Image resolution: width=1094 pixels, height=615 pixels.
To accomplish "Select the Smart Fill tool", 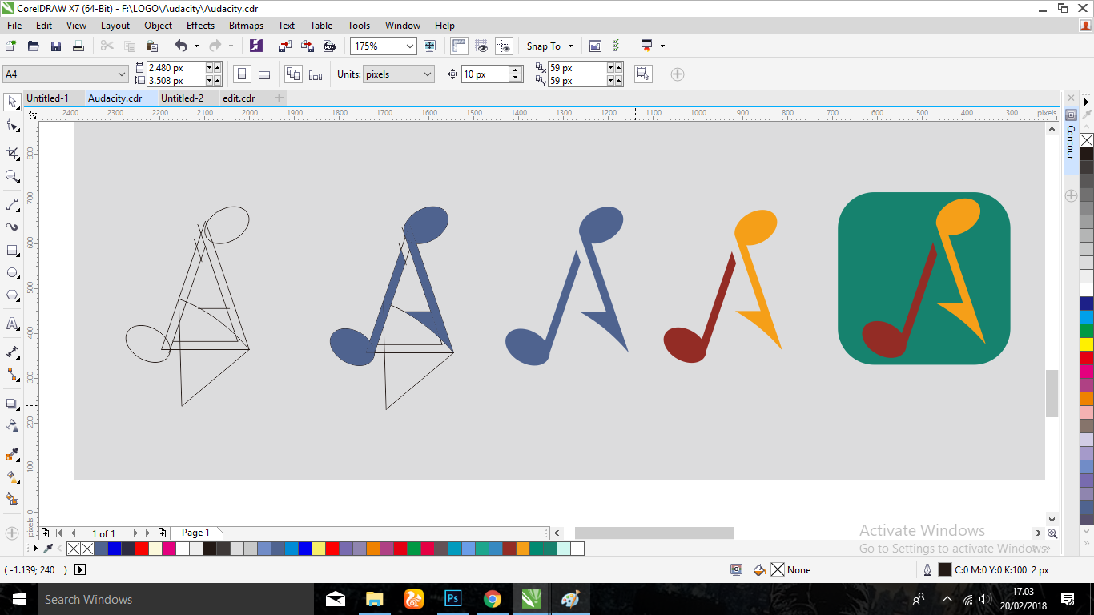I will [x=12, y=499].
